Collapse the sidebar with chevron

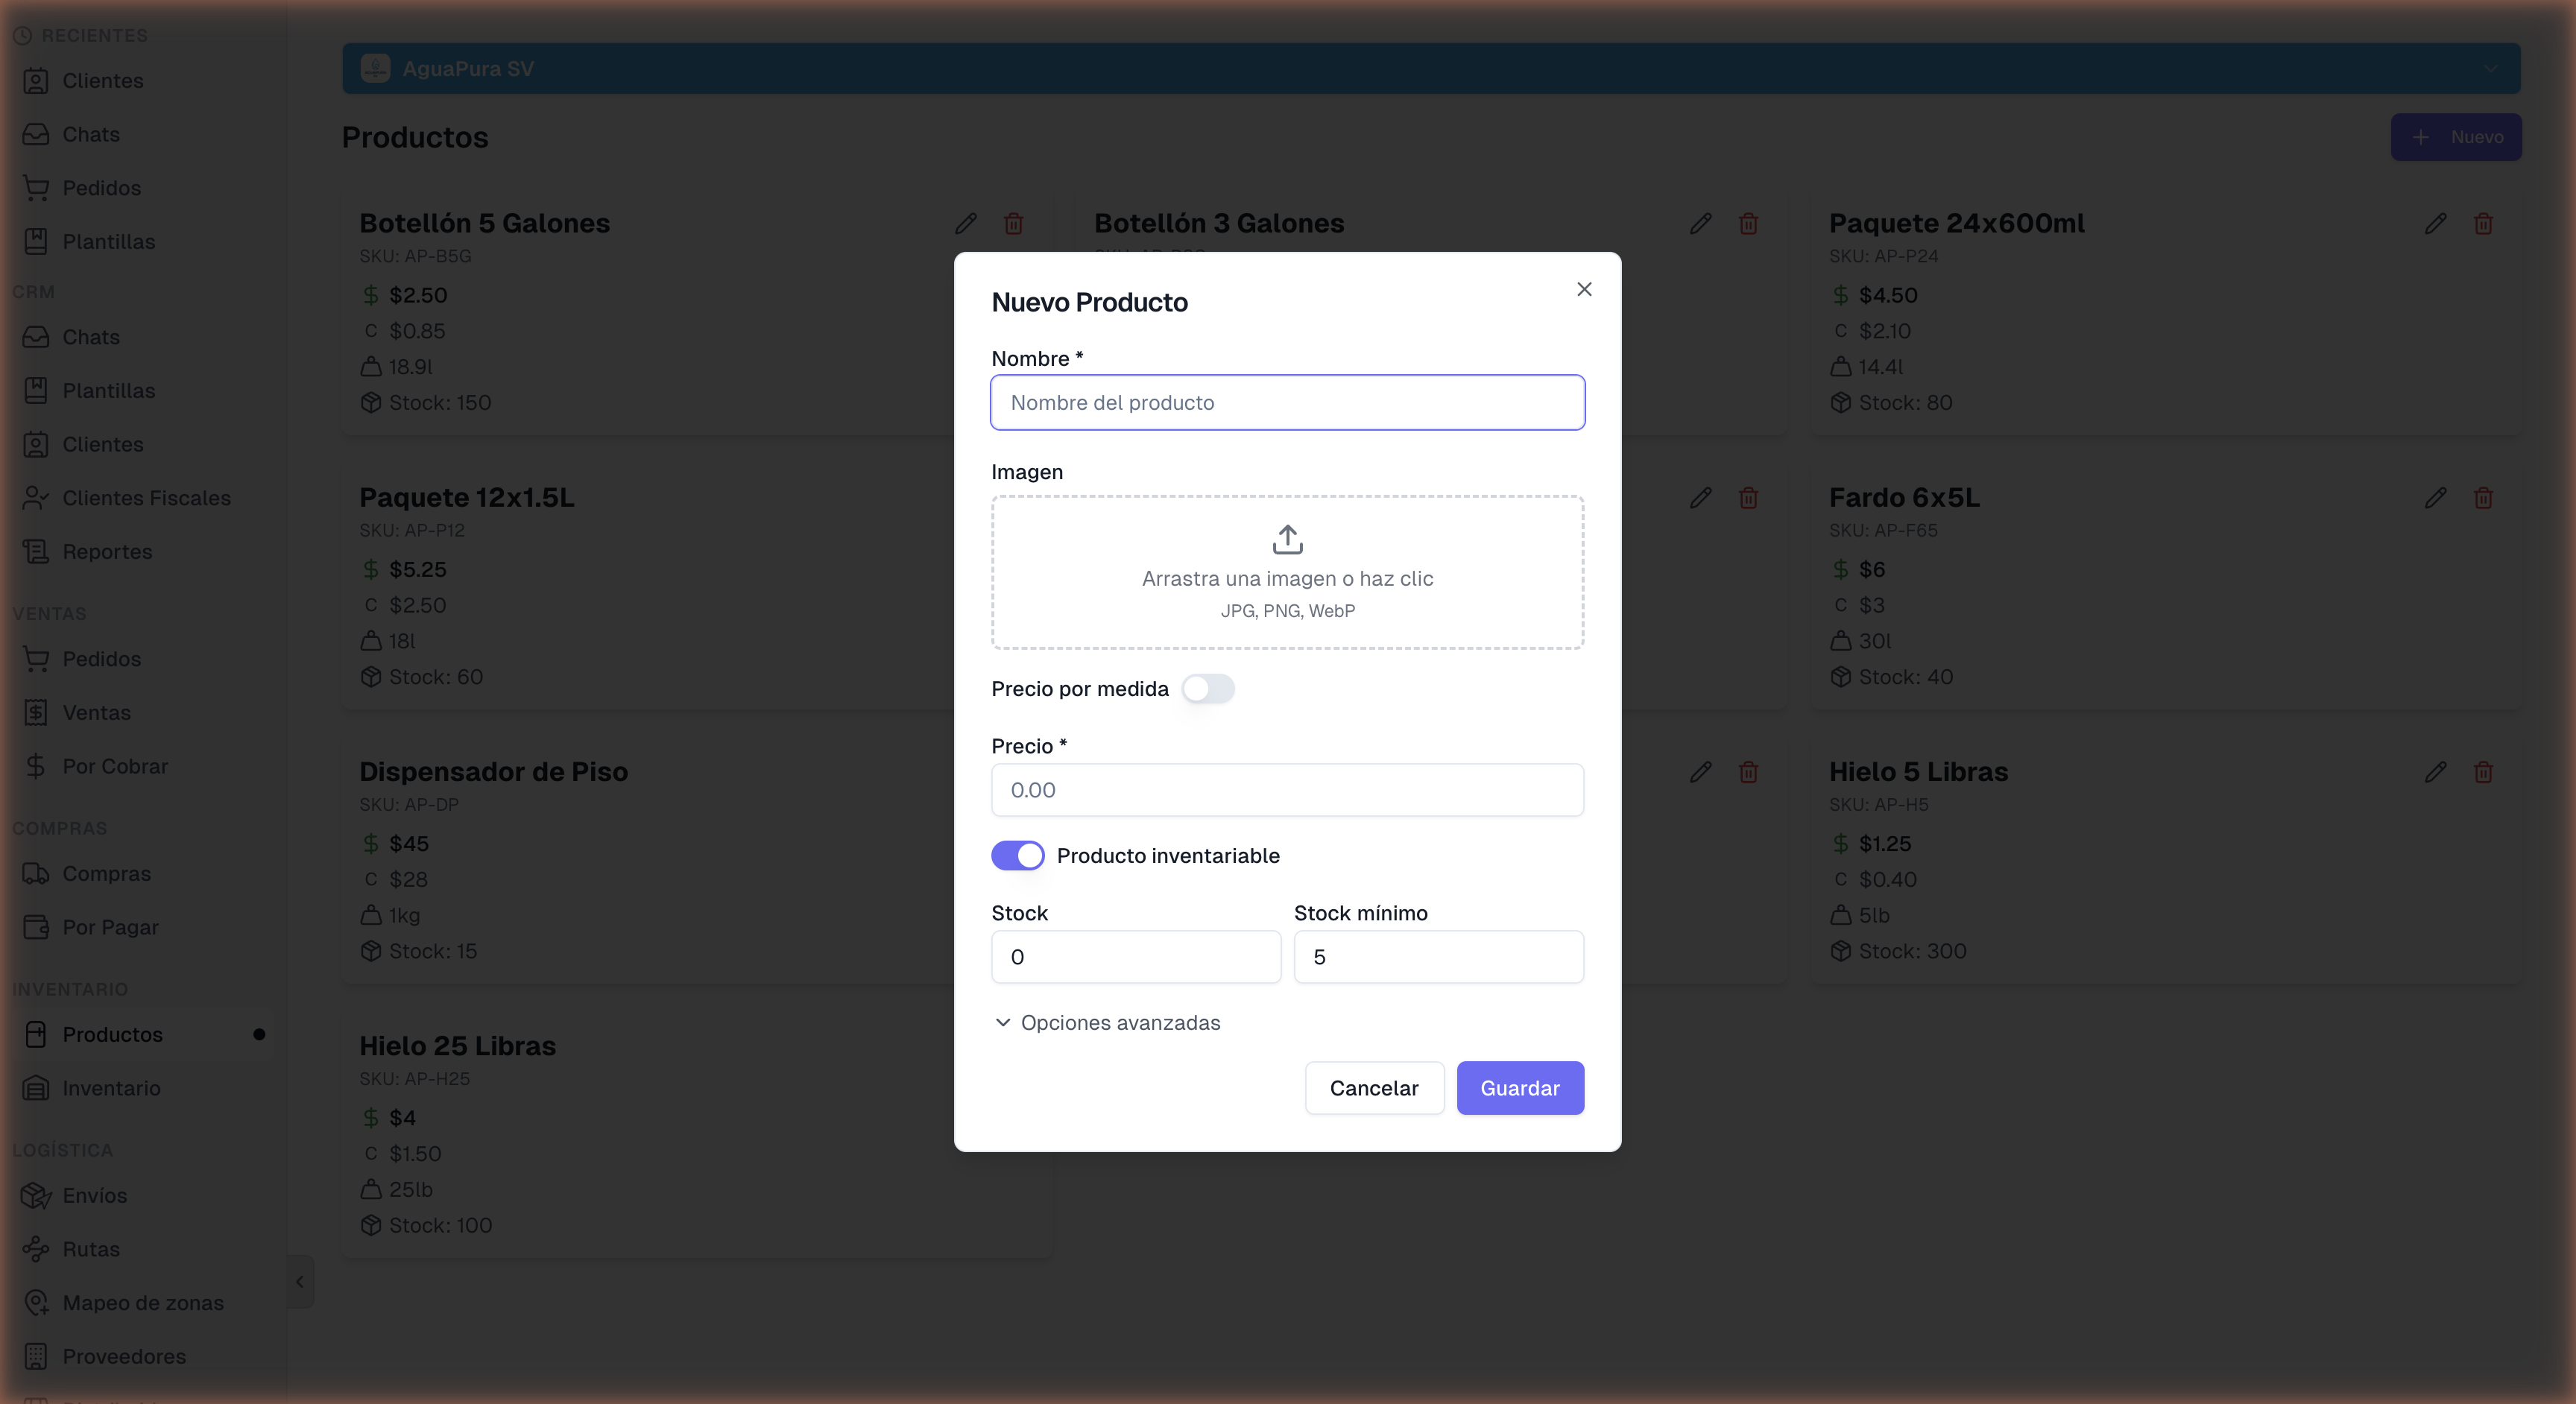[299, 1282]
